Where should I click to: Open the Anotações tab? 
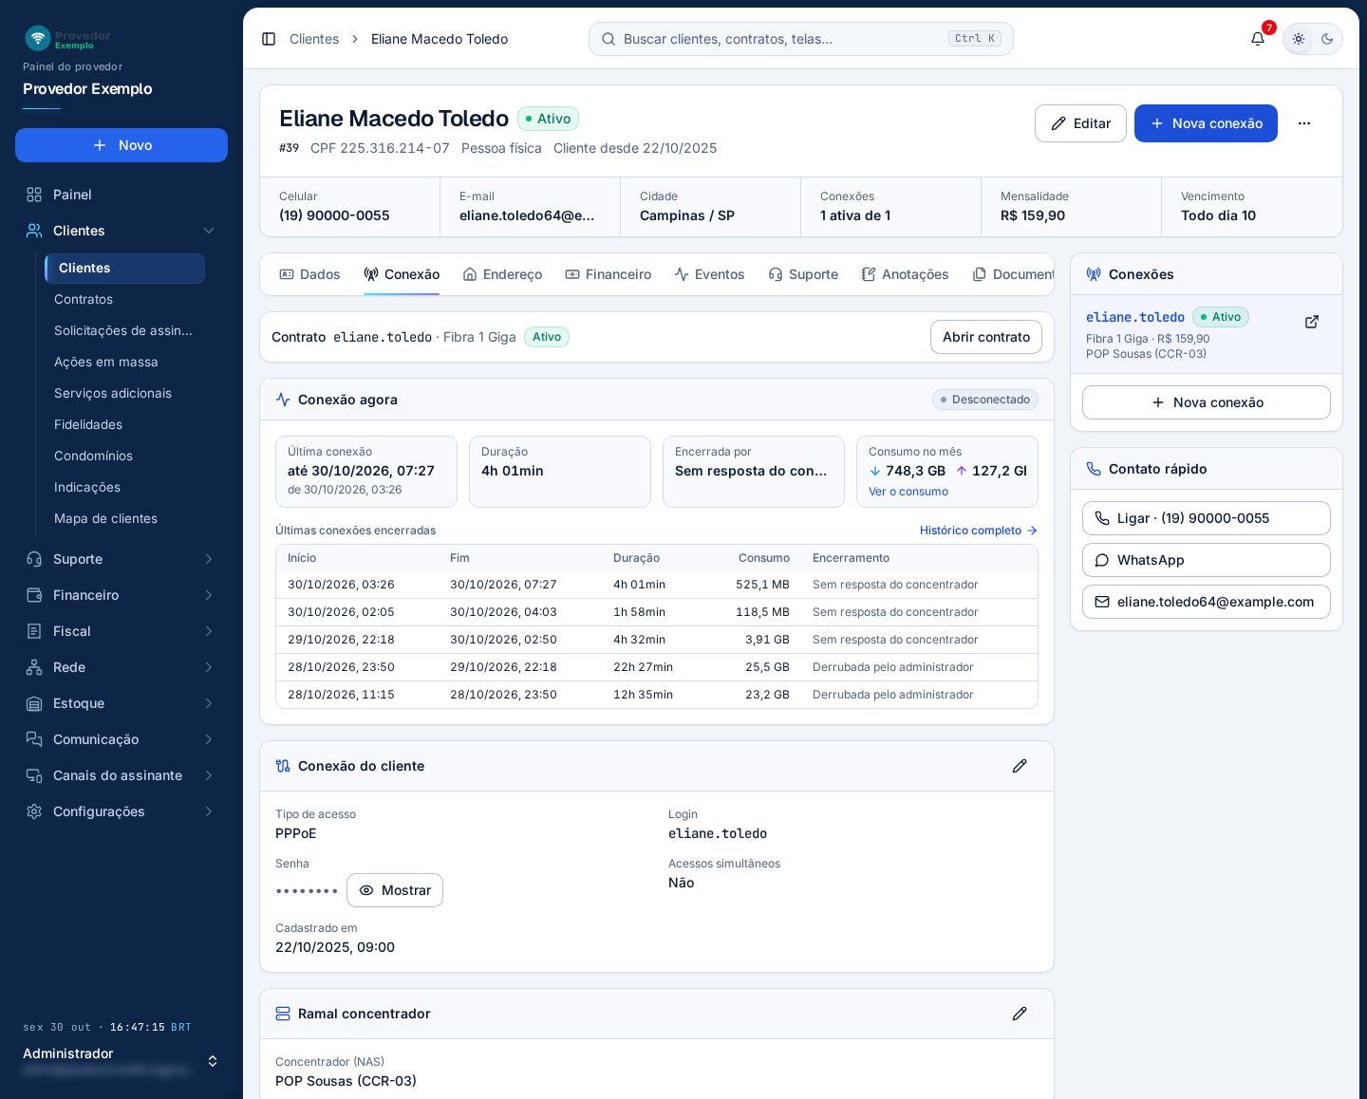pos(905,274)
